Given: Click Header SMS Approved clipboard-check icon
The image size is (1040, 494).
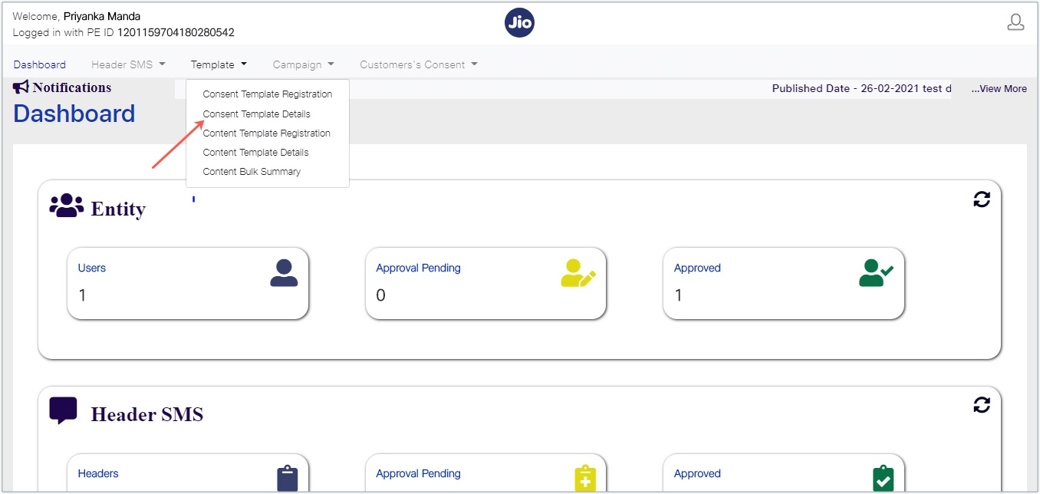Looking at the screenshot, I should [x=884, y=479].
